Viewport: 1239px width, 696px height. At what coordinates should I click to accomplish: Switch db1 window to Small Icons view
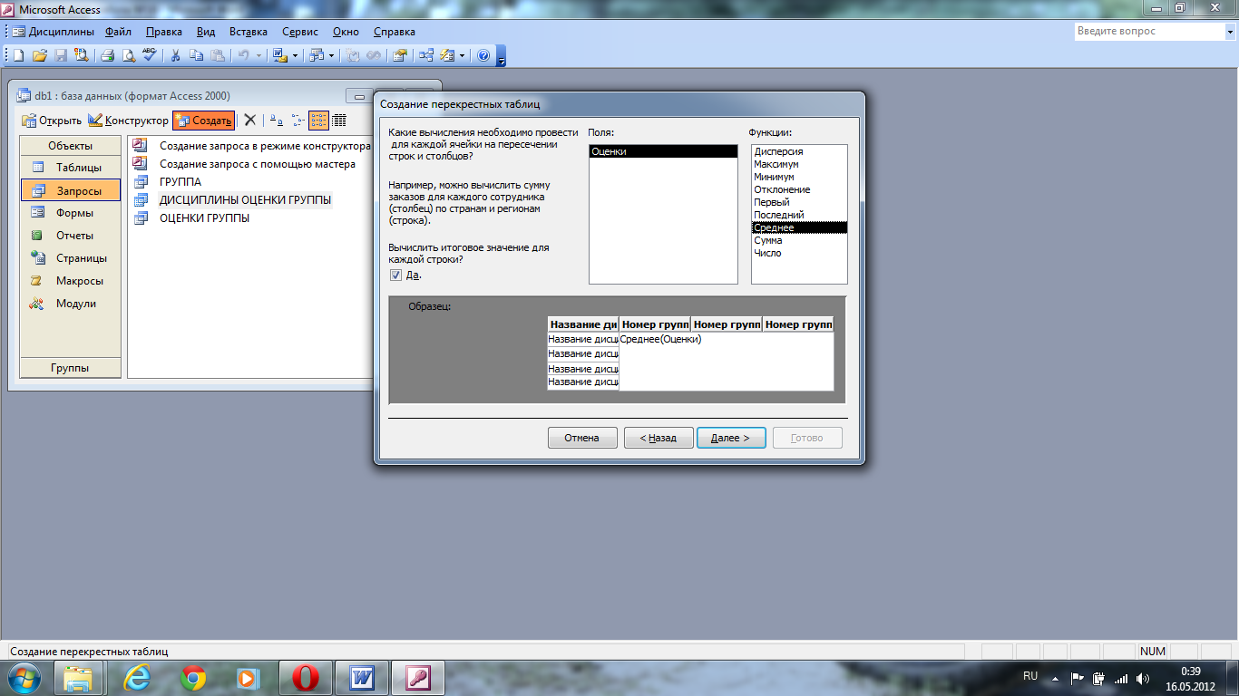(x=298, y=120)
